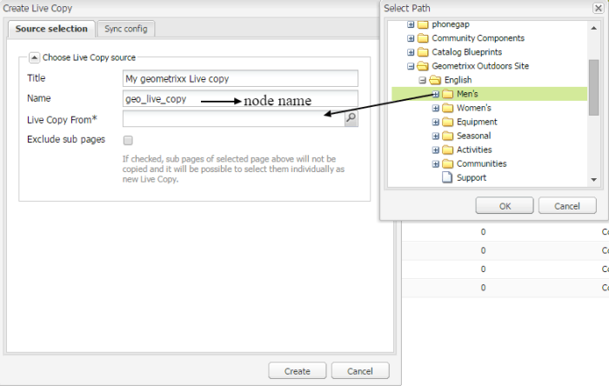Select the Seasonal tree row
Screen dimensions: 609x386
click(x=489, y=136)
